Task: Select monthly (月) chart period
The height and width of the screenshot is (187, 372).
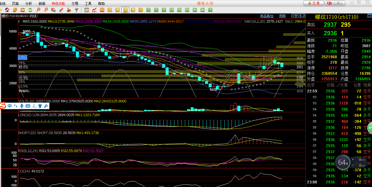Action: click(125, 10)
